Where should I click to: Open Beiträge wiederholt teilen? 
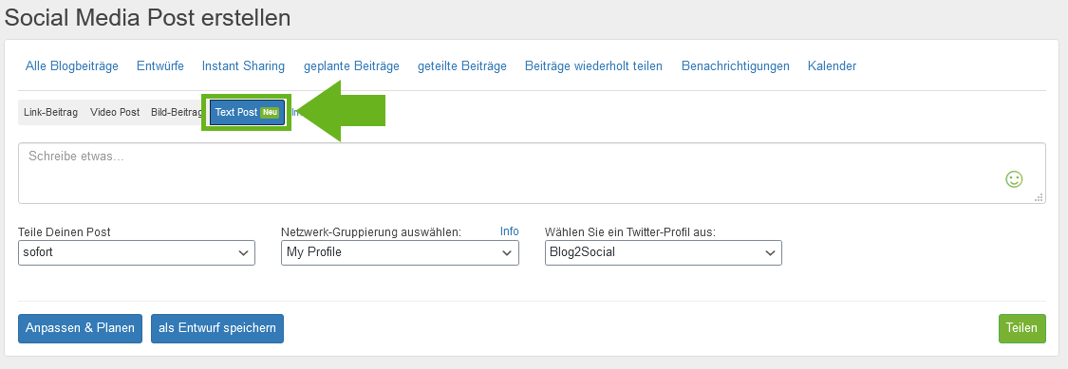pos(593,66)
